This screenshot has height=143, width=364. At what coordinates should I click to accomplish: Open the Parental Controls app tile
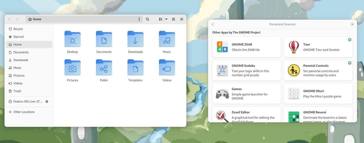[318, 70]
